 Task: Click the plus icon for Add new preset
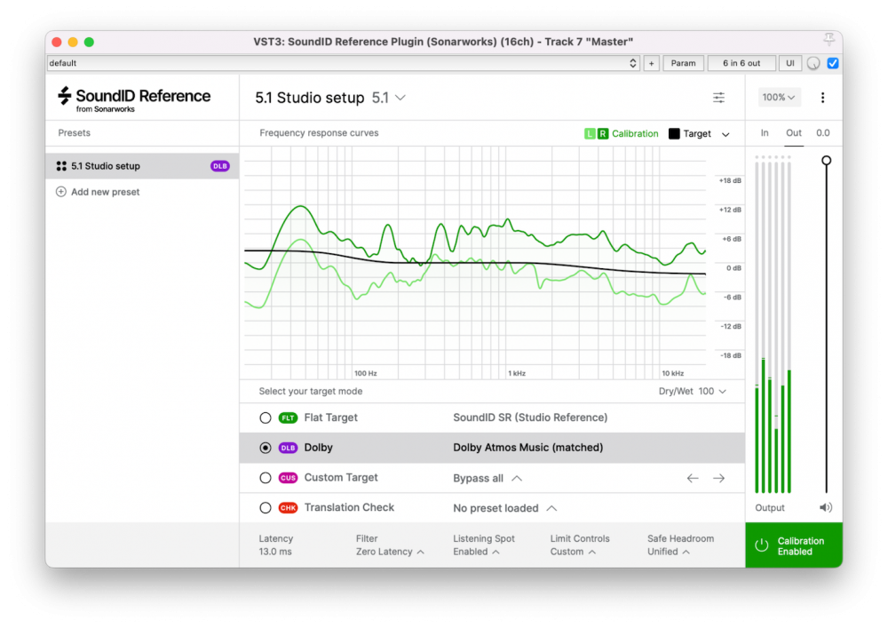(x=61, y=192)
